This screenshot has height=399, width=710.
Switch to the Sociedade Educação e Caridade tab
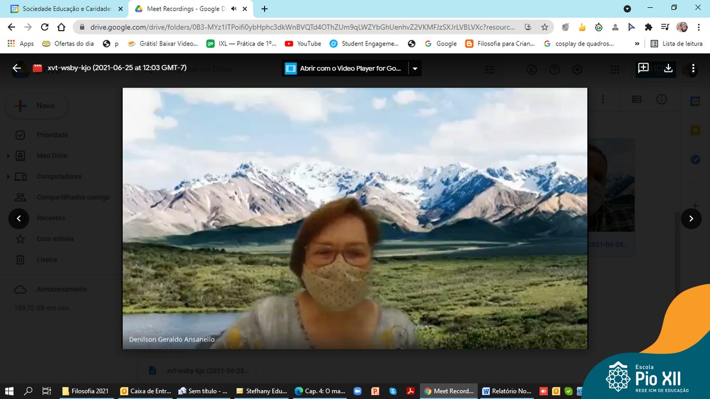tap(63, 9)
